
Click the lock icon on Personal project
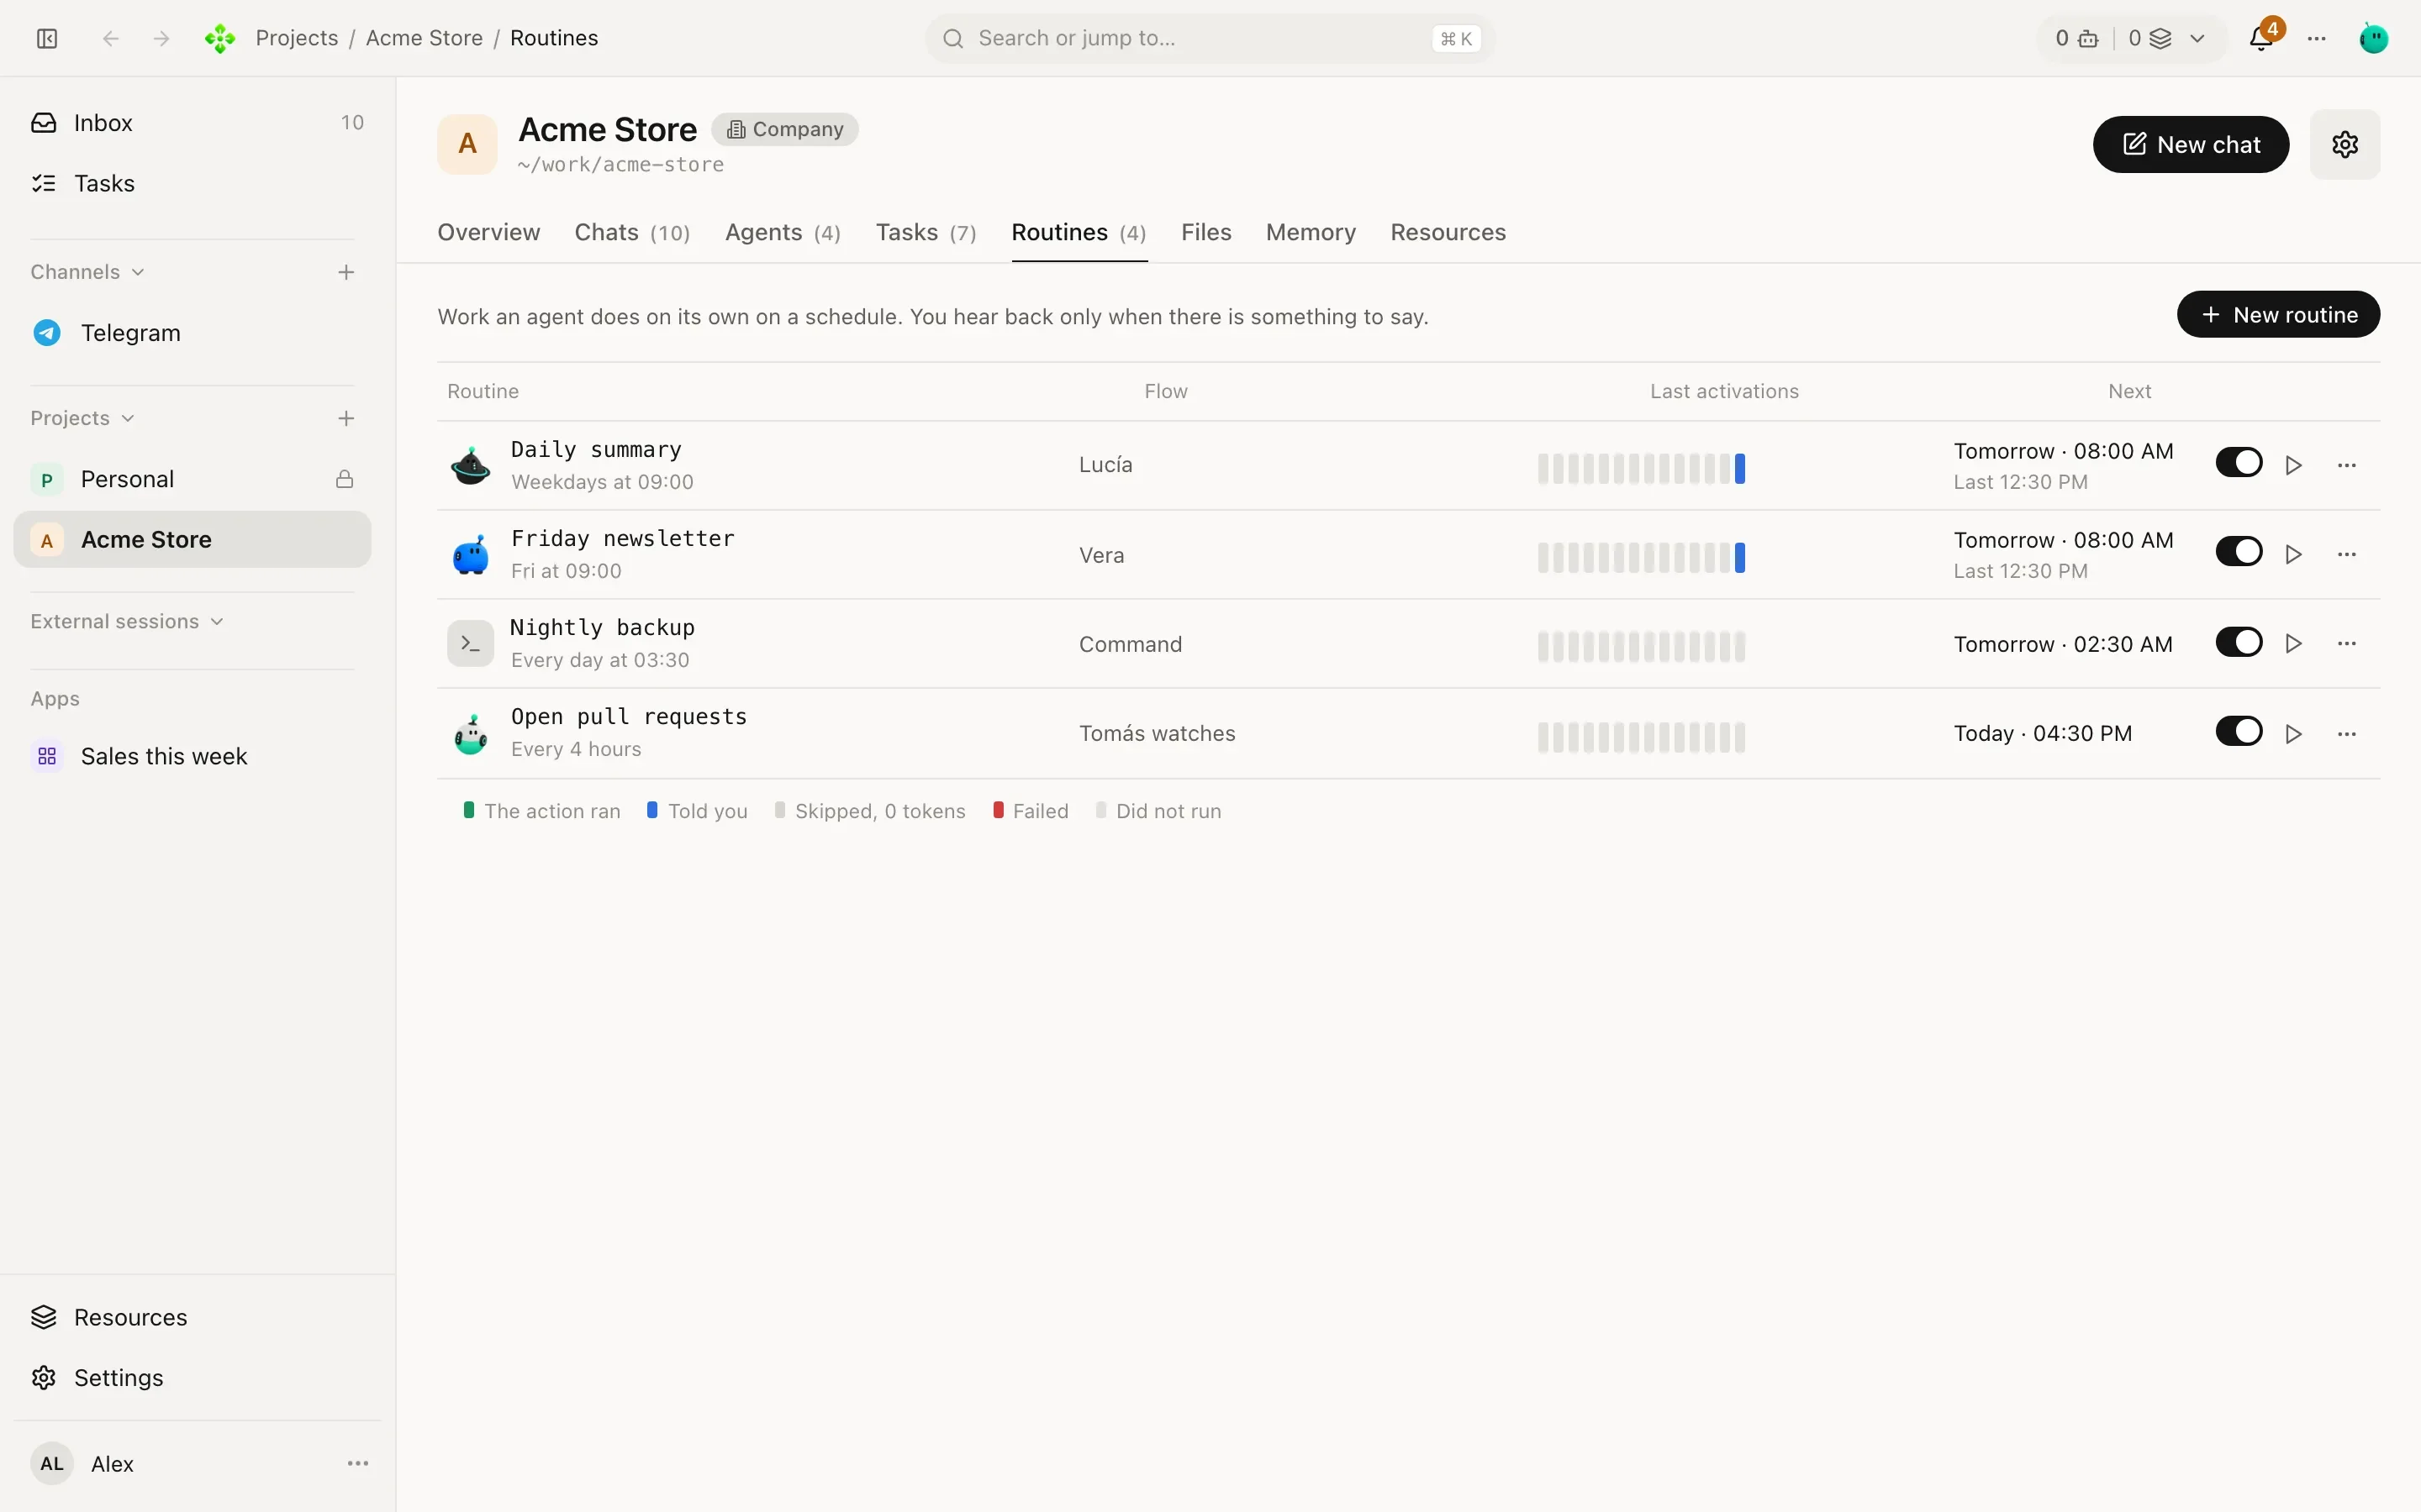click(x=344, y=479)
